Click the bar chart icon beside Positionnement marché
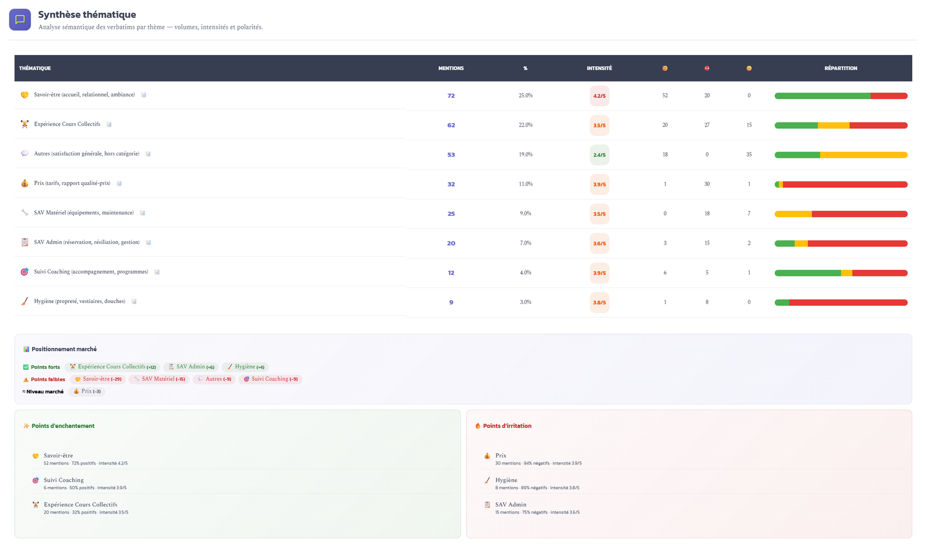This screenshot has width=925, height=547. click(26, 349)
